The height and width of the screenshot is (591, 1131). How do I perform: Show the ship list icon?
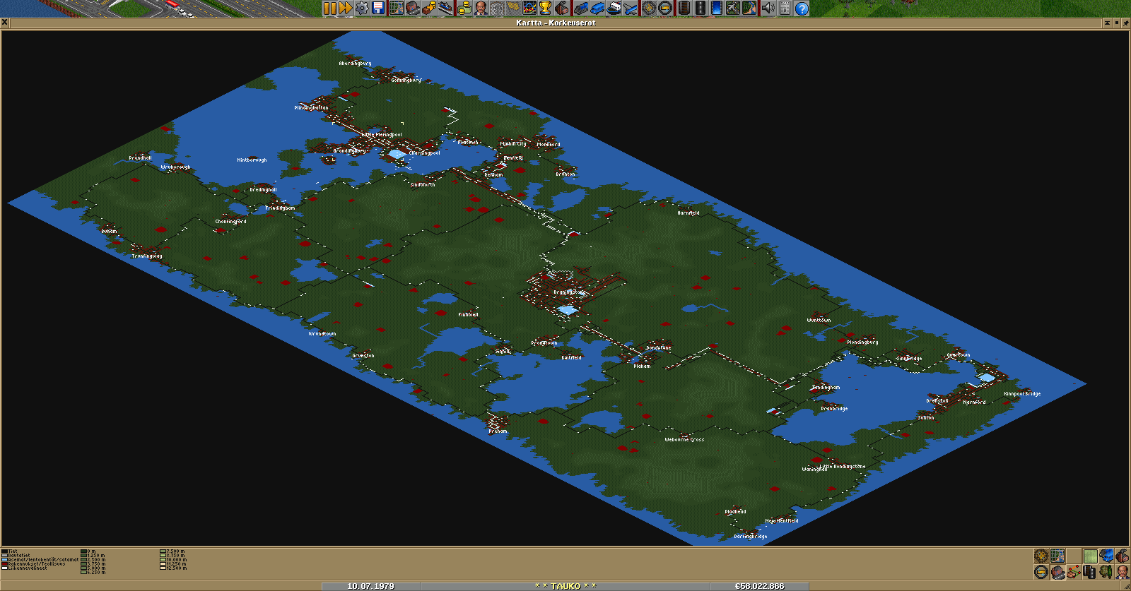614,8
